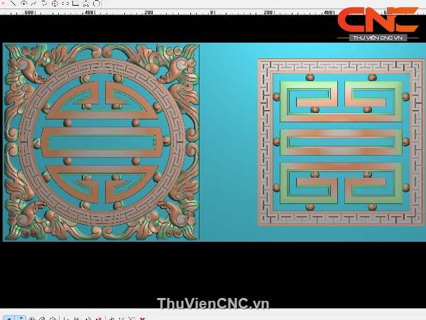The image size is (426, 320).
Task: Click the red target circle icon
Action: coord(55,4)
